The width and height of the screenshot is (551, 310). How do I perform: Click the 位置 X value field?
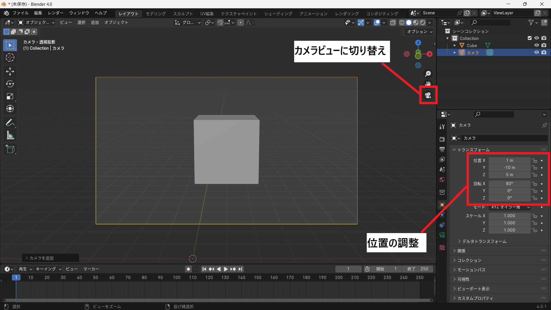pos(509,160)
